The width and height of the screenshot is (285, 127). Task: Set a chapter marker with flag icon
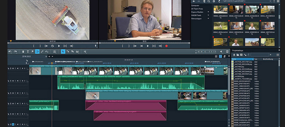tap(33, 52)
